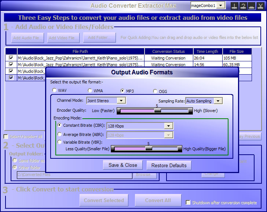Expand the Sampling Rate dropdown

coord(218,101)
